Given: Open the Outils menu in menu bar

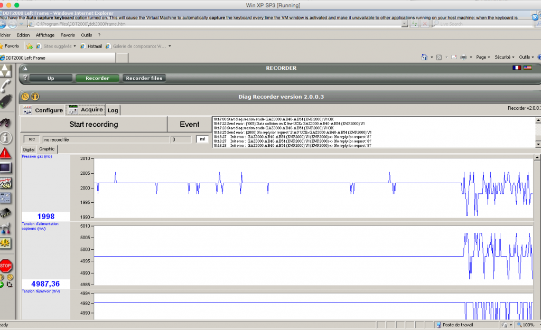Looking at the screenshot, I should (87, 35).
